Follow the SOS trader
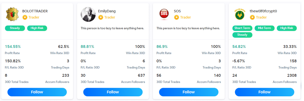This screenshot has width=304, height=101. pyautogui.click(x=189, y=92)
